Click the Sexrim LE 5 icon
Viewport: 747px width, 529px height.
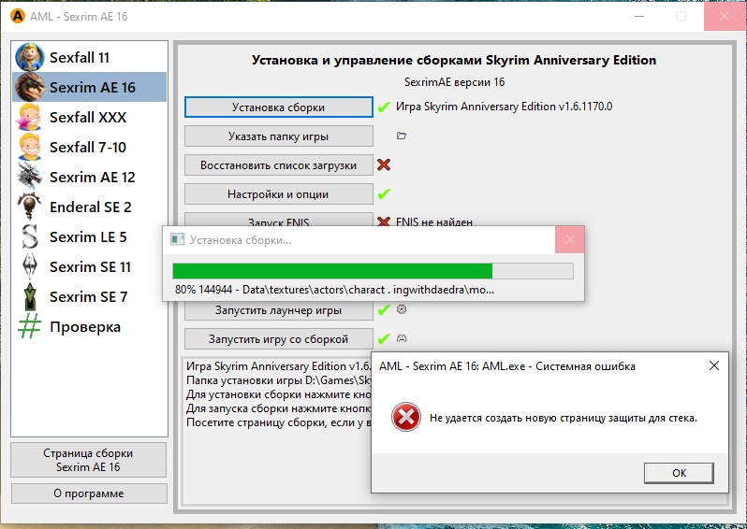(30, 237)
